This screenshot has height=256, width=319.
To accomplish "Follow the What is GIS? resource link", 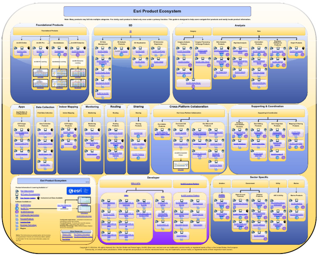I will tap(66, 234).
